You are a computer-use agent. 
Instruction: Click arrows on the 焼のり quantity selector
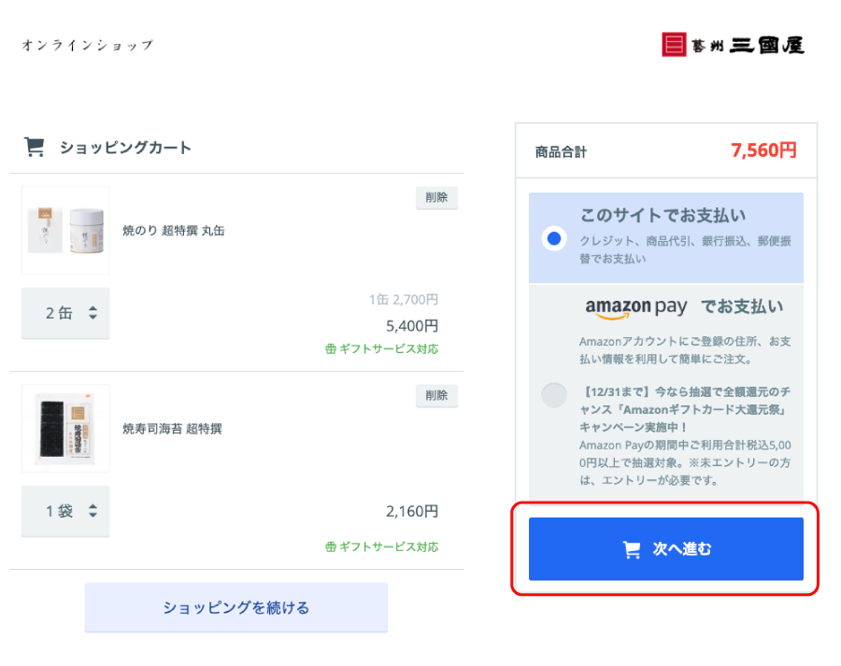tap(93, 313)
